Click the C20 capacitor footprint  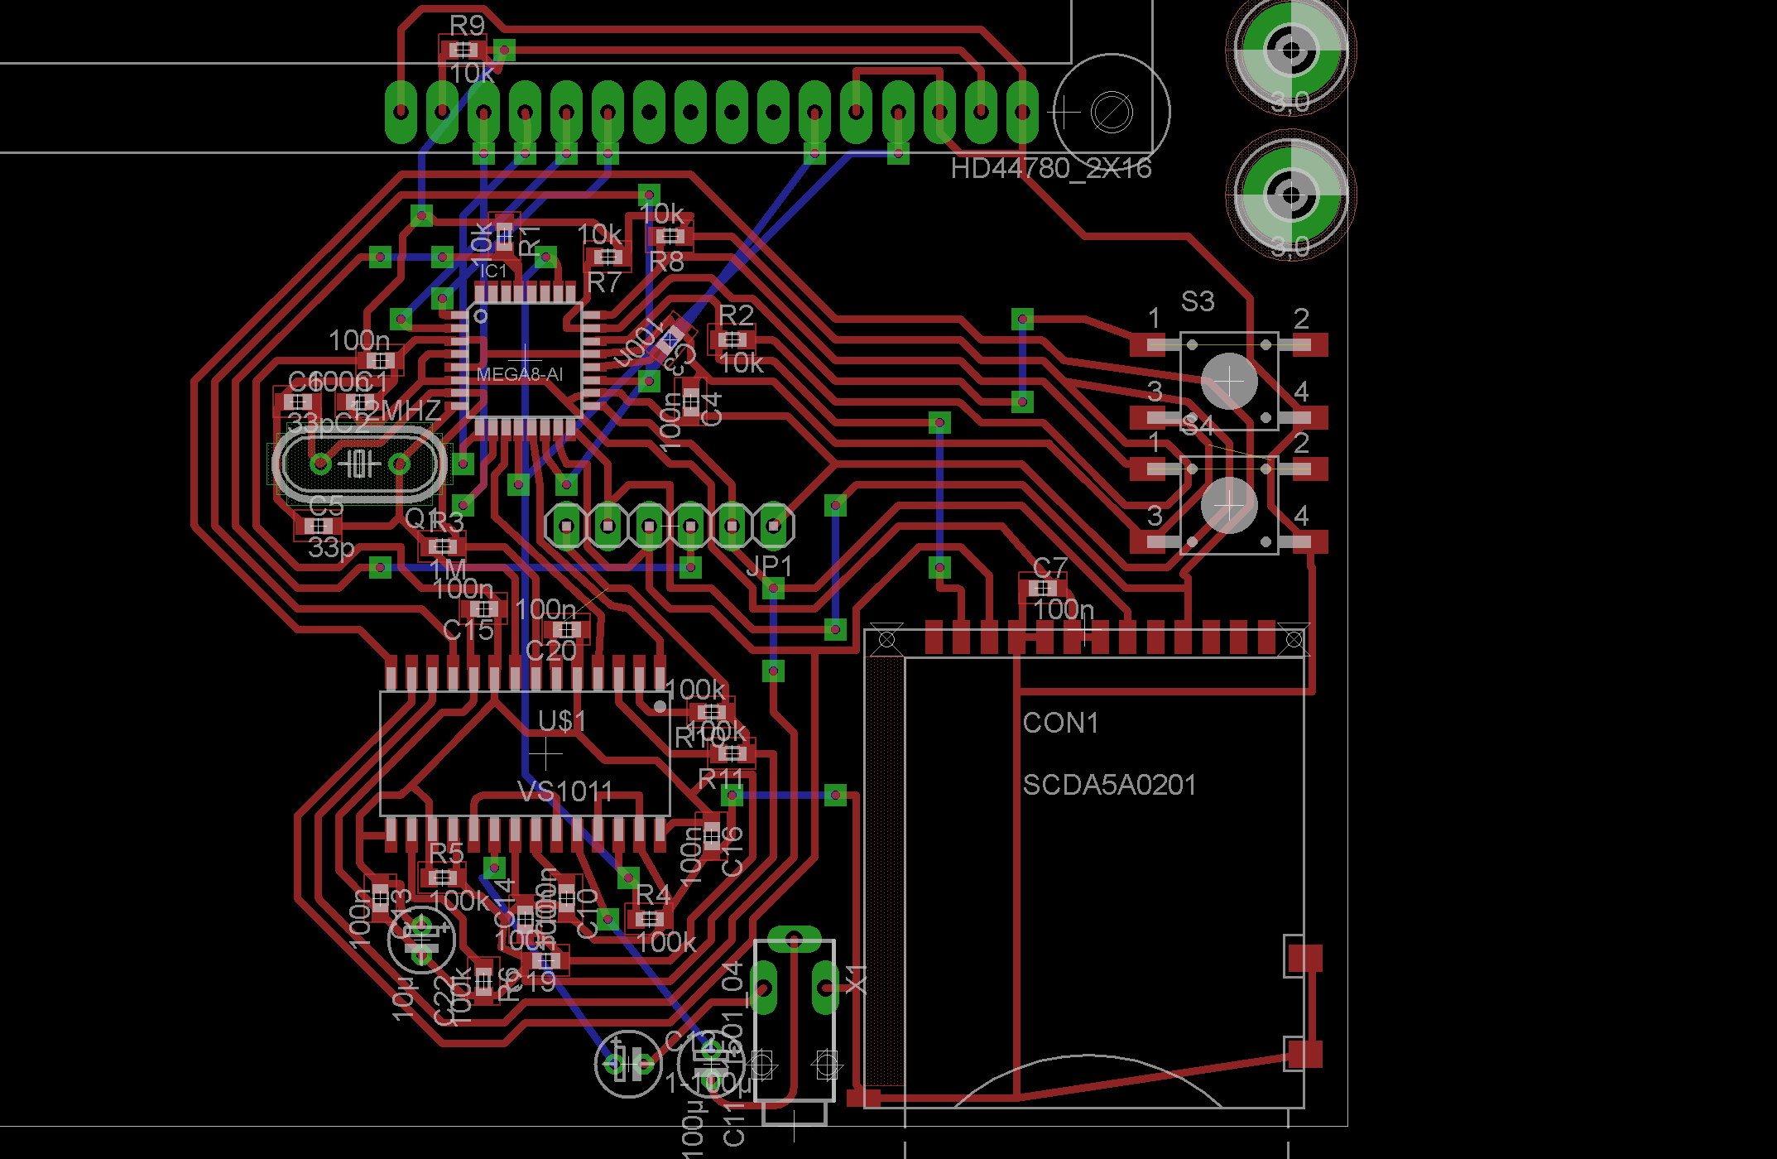click(567, 630)
